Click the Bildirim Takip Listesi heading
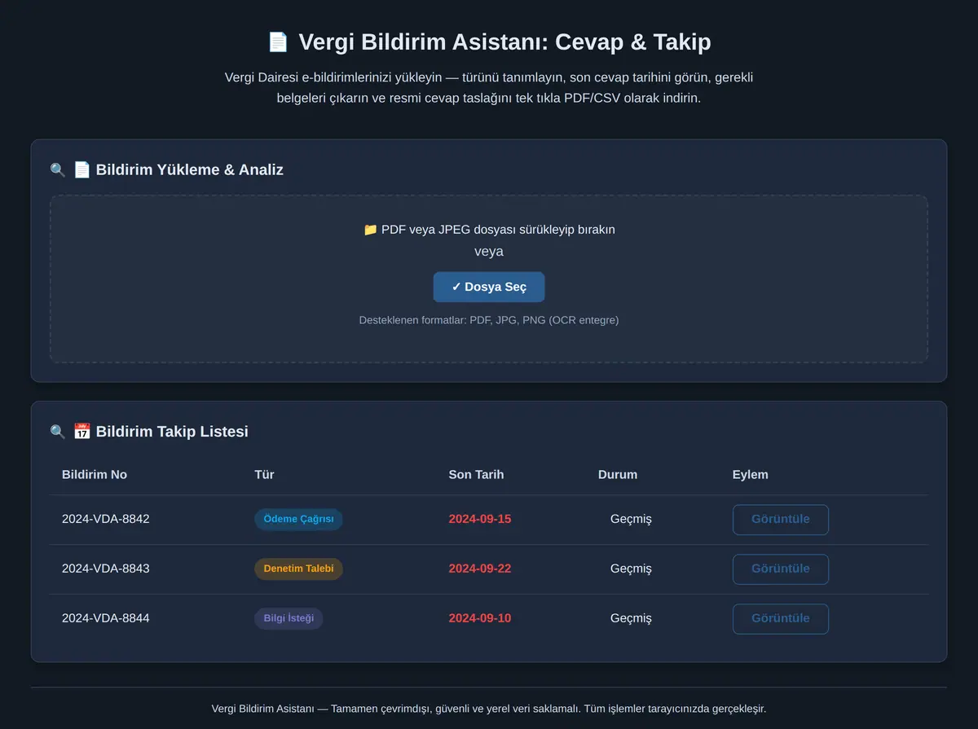This screenshot has height=729, width=978. pyautogui.click(x=172, y=432)
